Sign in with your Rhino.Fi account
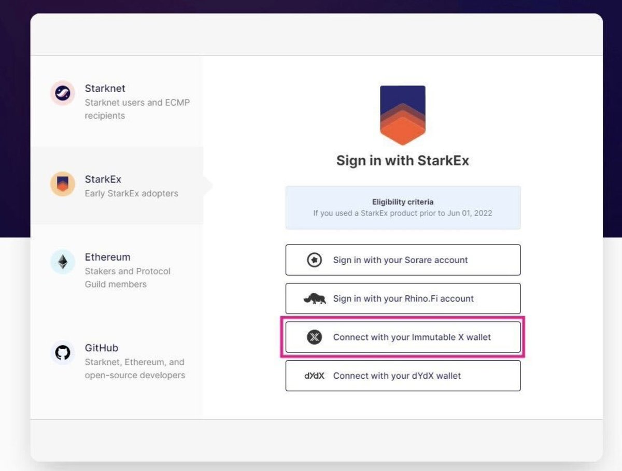The image size is (622, 471). [403, 298]
